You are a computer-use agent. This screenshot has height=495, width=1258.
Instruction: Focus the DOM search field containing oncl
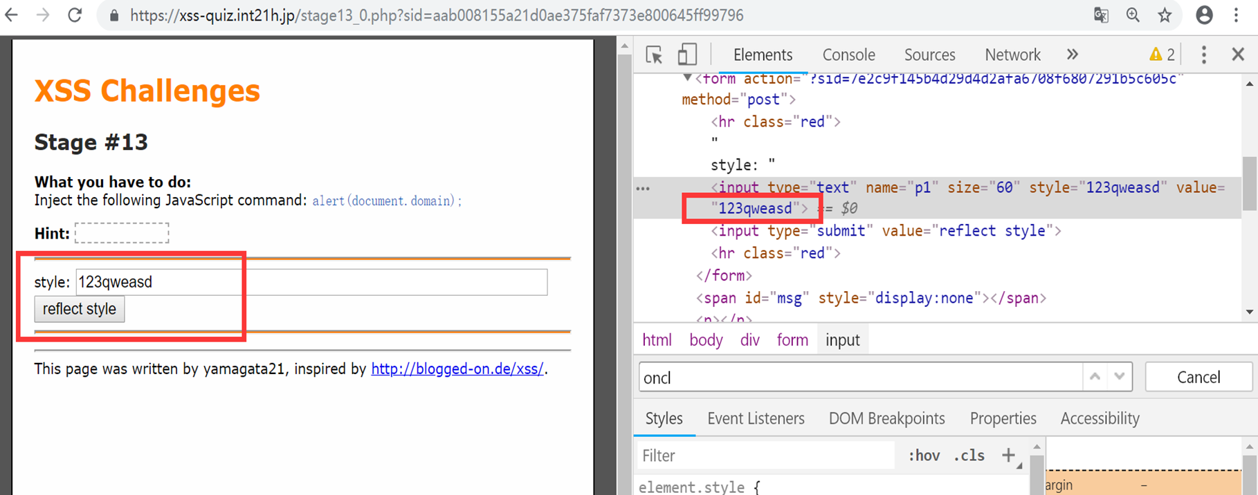coord(860,377)
